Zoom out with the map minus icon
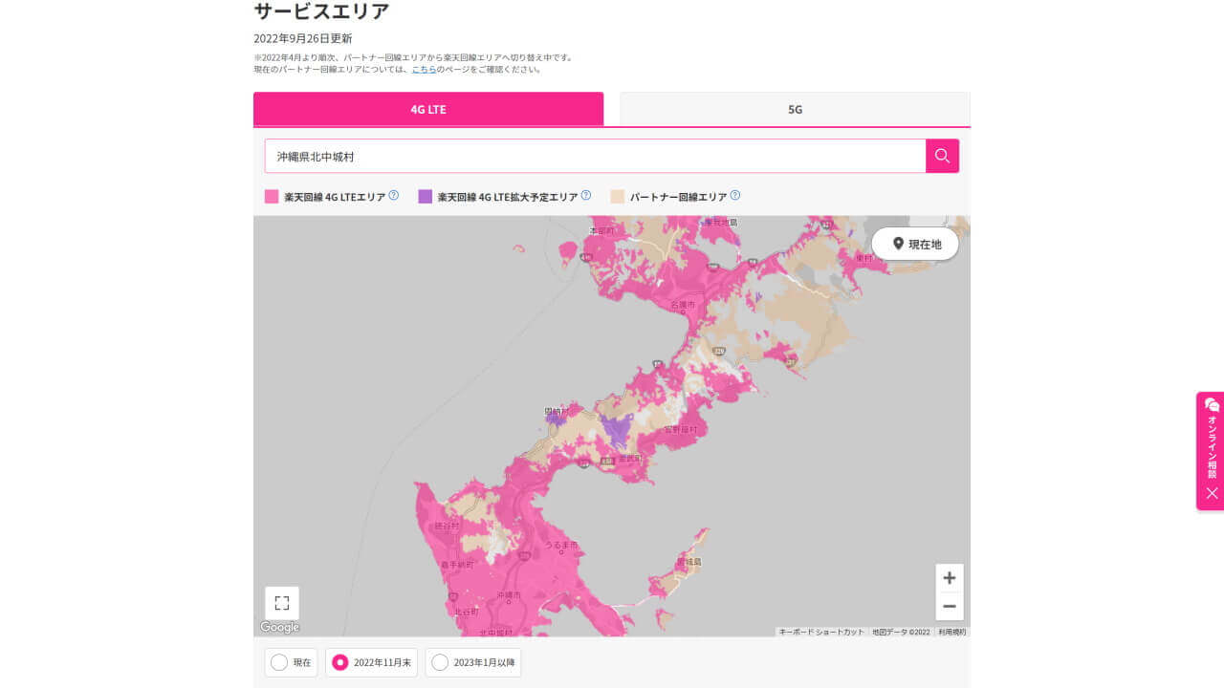This screenshot has height=688, width=1224. (x=950, y=606)
